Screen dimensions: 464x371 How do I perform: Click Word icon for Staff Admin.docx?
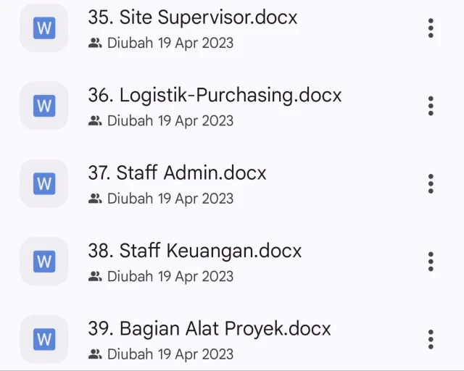tap(44, 183)
